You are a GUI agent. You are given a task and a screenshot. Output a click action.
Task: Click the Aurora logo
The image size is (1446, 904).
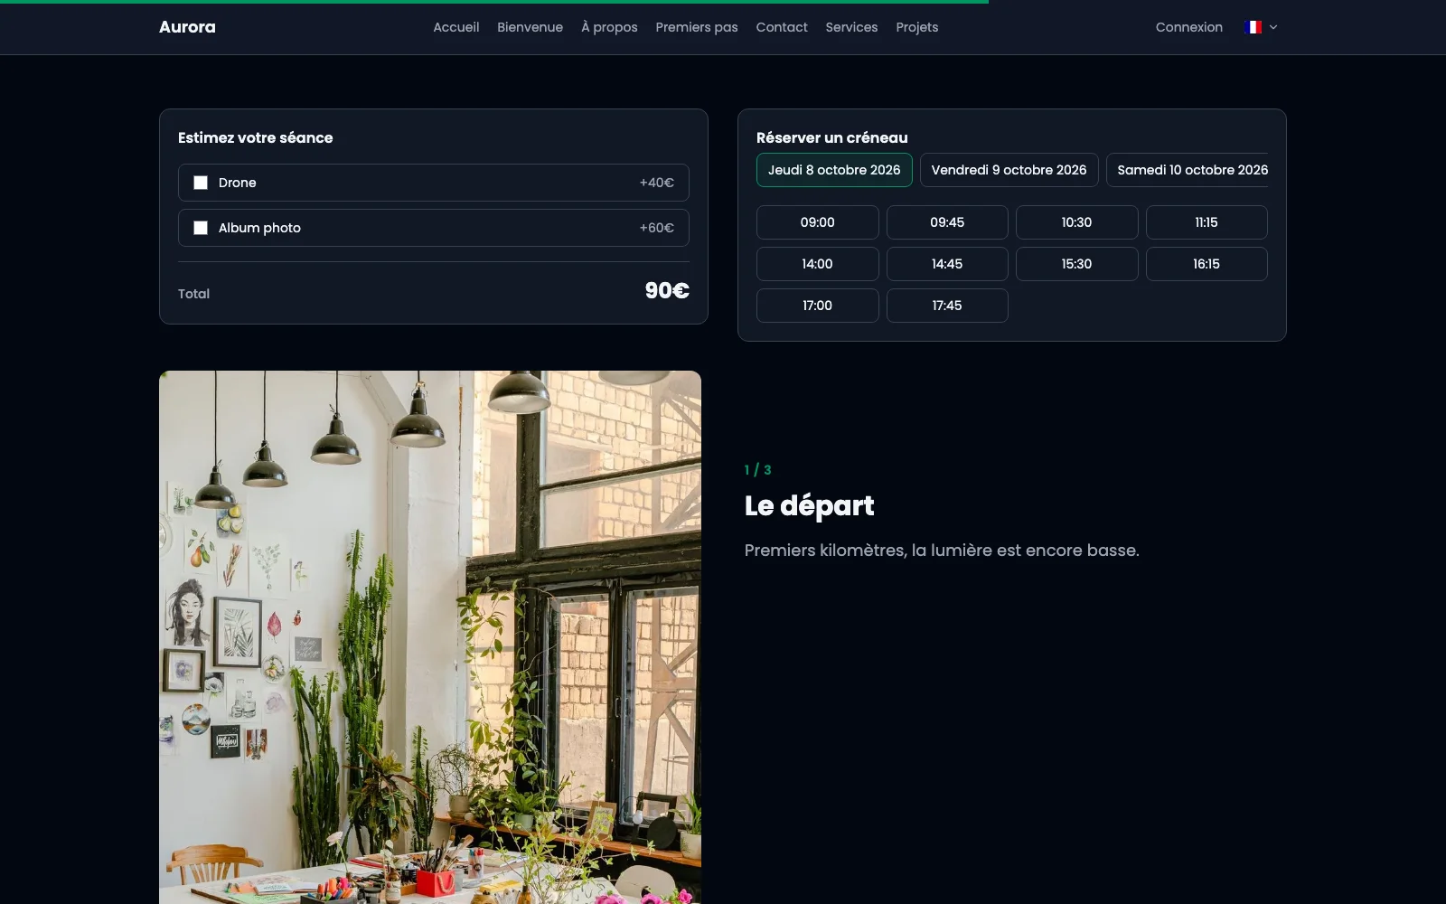[x=187, y=27]
